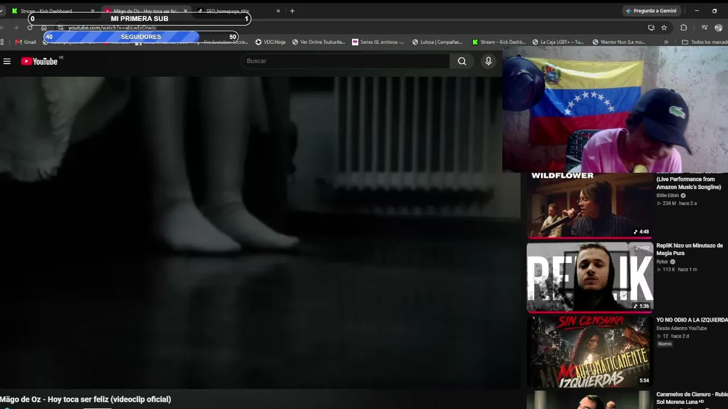Screen dimensions: 728x409
Task: Visit the Ryker channel name
Action: coord(662,262)
